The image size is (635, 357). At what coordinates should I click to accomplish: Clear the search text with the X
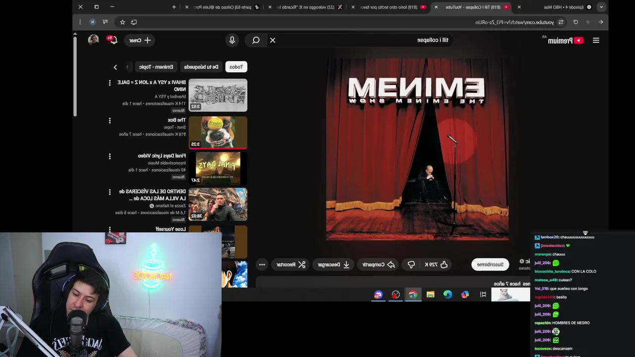pos(272,40)
